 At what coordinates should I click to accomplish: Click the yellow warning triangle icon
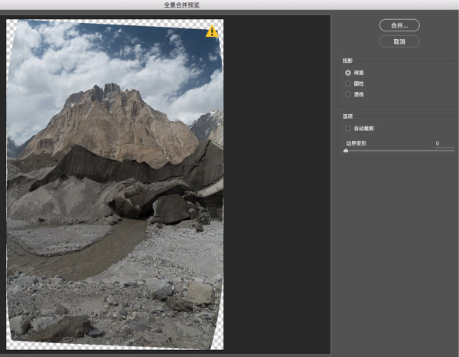tap(212, 31)
